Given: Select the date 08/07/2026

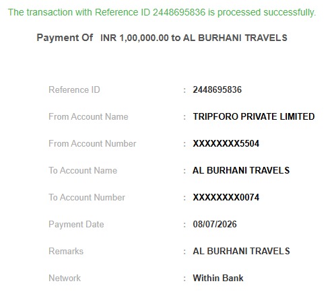Looking at the screenshot, I should click(215, 224).
